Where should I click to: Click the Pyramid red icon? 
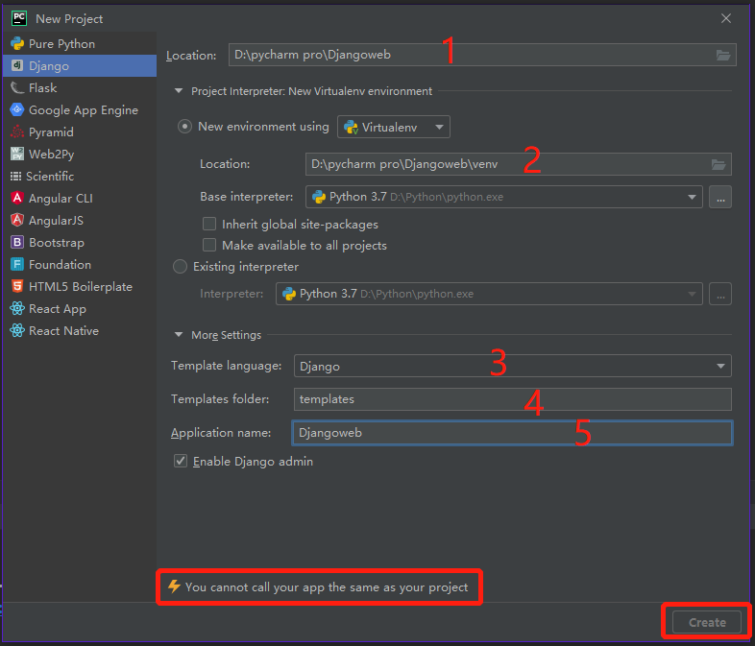(x=17, y=132)
